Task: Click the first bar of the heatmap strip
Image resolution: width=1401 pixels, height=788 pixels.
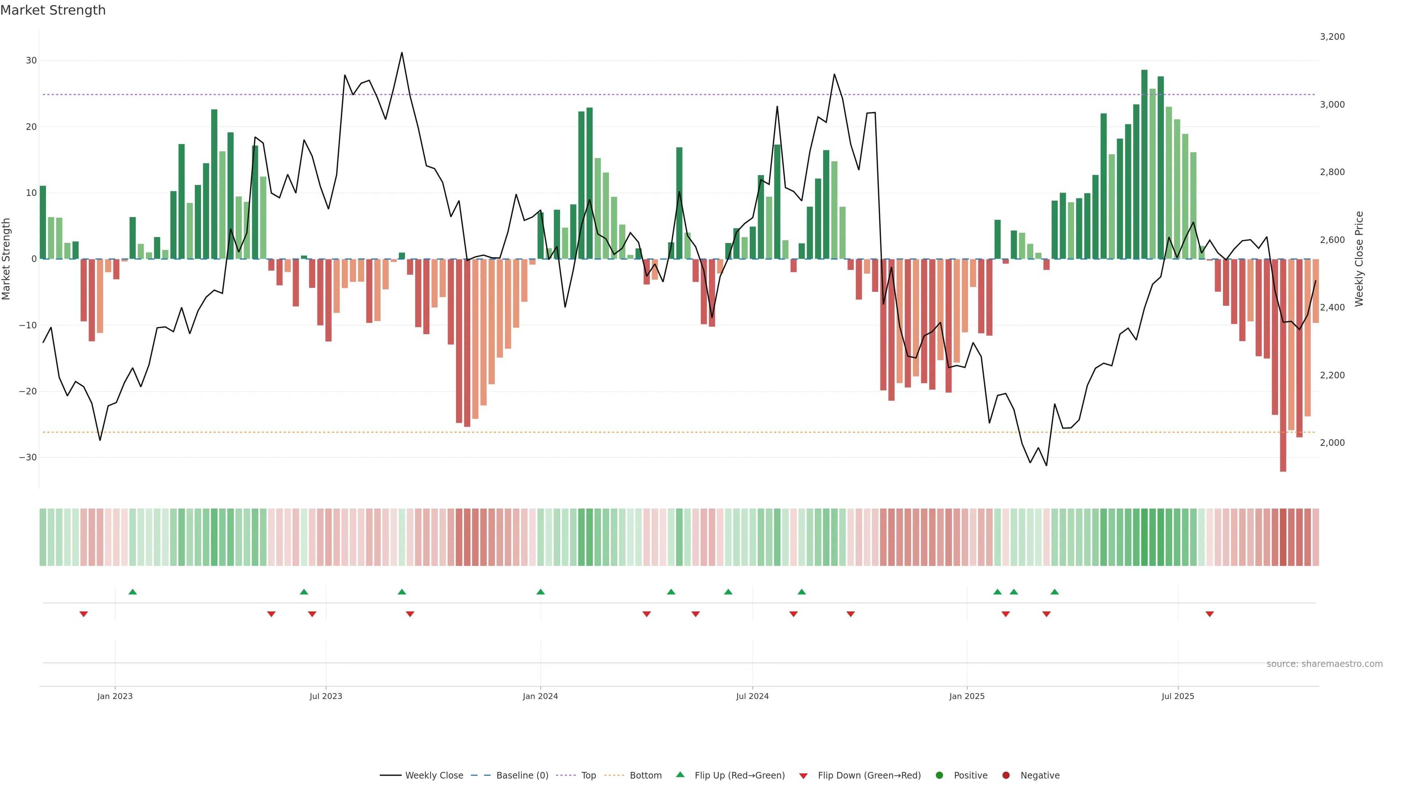Action: point(42,537)
